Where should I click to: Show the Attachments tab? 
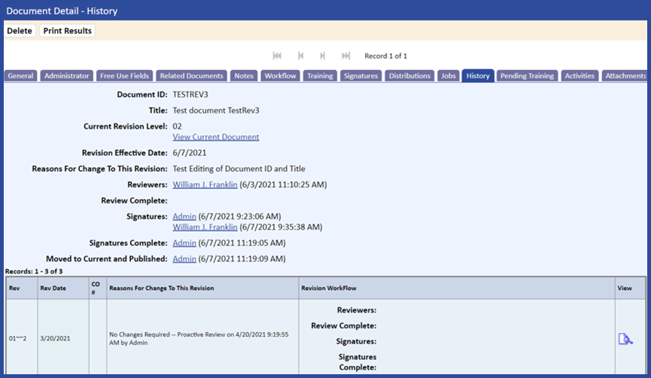click(625, 76)
